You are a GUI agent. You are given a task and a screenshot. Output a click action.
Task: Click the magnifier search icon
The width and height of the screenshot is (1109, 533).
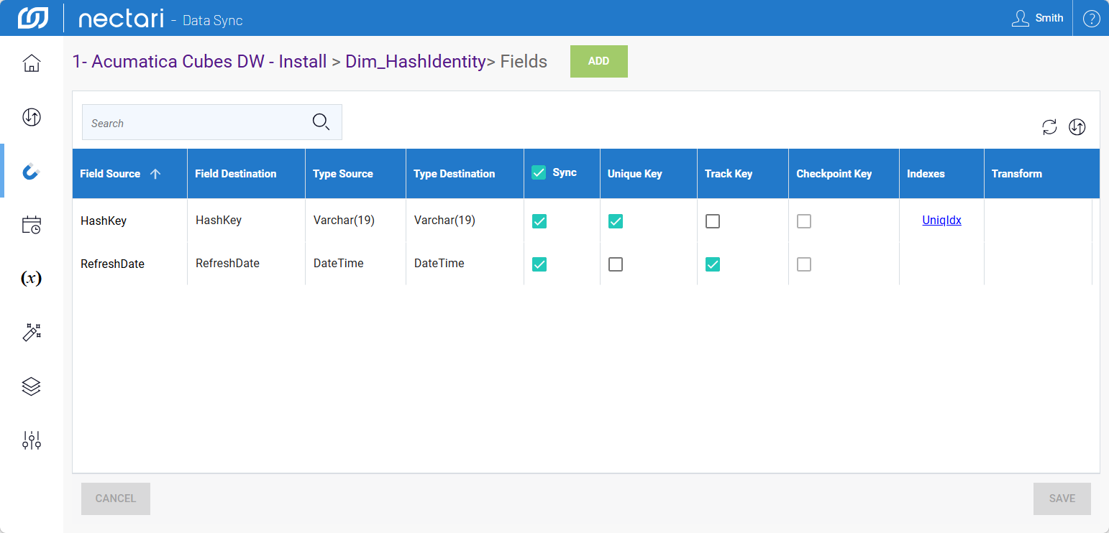click(321, 122)
